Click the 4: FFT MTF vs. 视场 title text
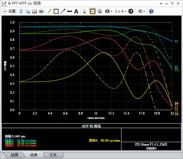Viewport: 183px width, 159px height. [x=24, y=3]
